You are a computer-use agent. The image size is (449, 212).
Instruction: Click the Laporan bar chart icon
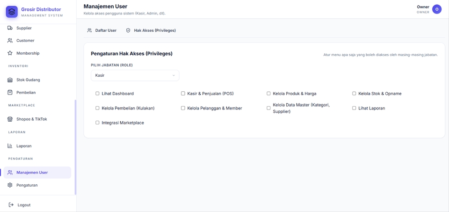[x=10, y=146]
